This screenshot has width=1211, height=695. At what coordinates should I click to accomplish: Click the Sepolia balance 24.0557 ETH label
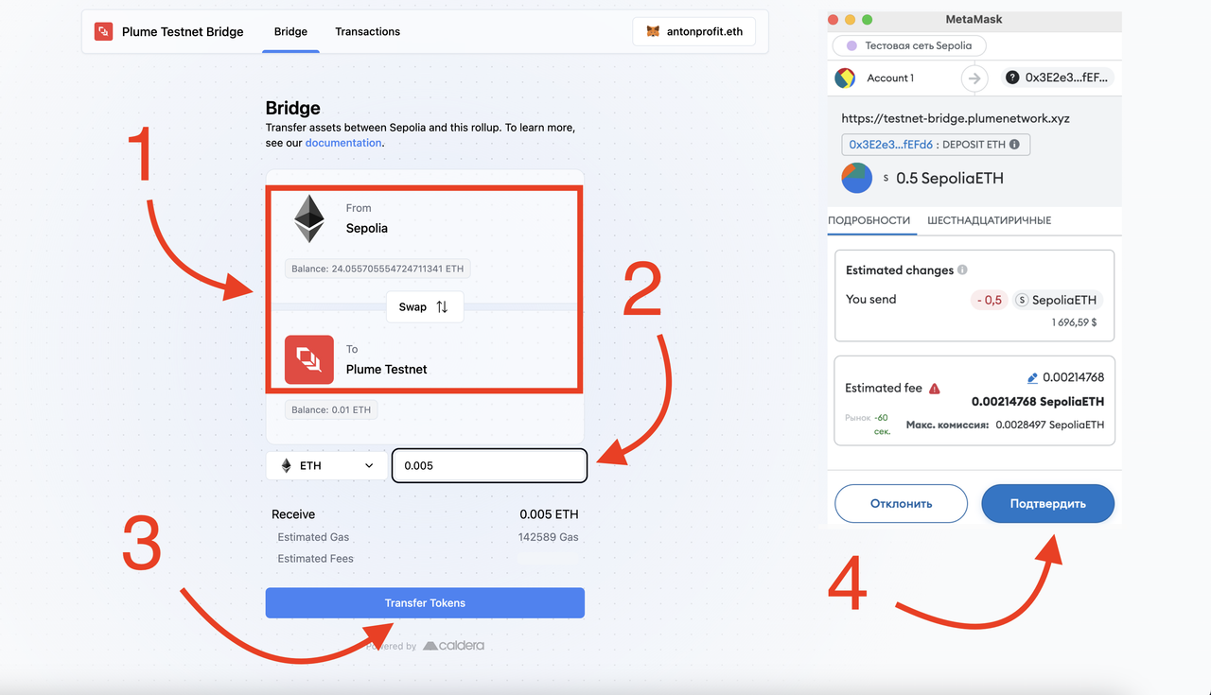click(x=377, y=269)
